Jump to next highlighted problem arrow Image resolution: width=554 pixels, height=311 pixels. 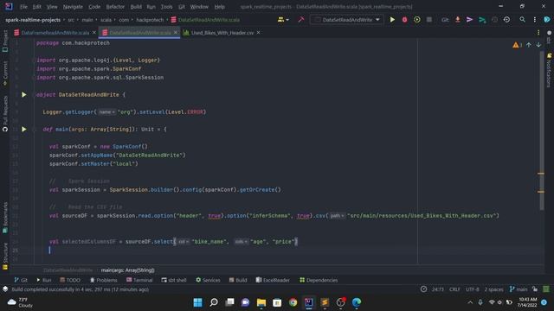coord(538,45)
